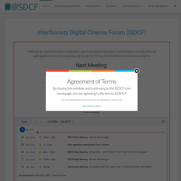181x181 pixels.
Task: Open the 13 Jan Intersociety Meeting event
Action: pyautogui.click(x=91, y=167)
